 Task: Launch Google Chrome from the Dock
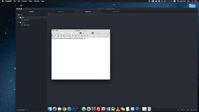(x=64, y=109)
